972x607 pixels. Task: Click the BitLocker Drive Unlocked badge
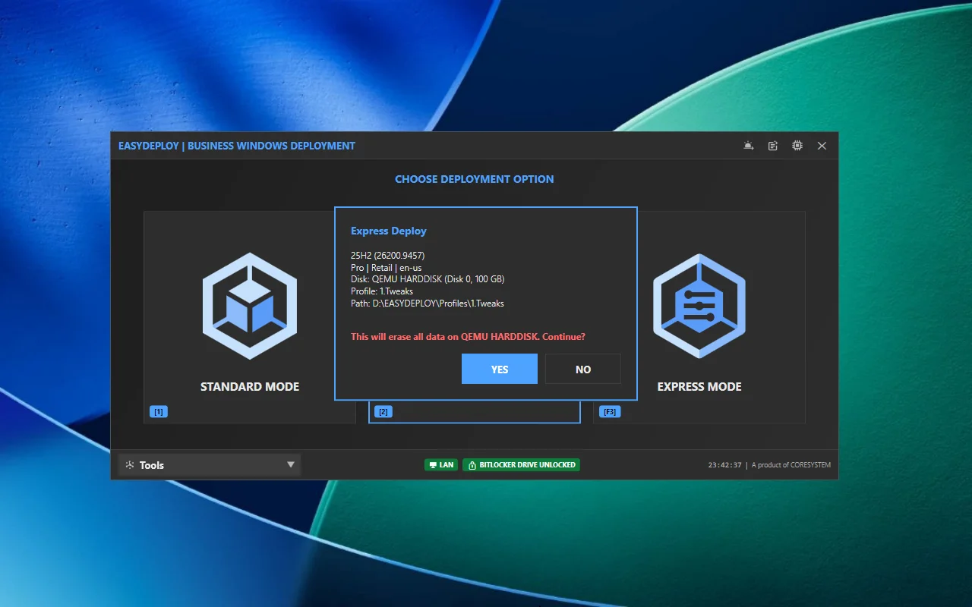pyautogui.click(x=522, y=464)
